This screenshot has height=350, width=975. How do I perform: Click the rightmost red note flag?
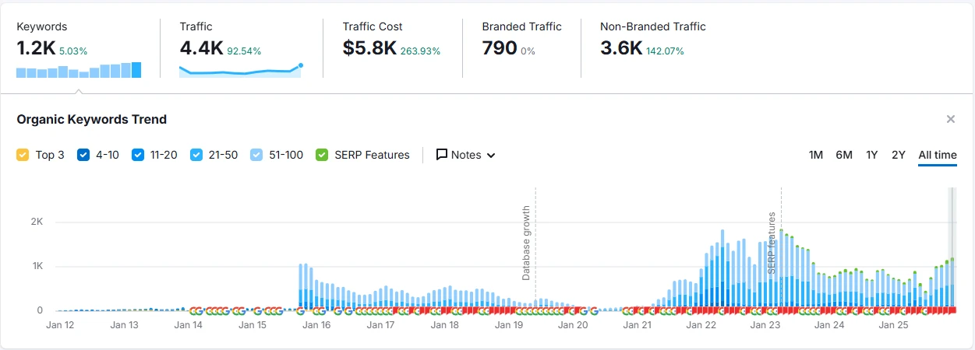952,311
